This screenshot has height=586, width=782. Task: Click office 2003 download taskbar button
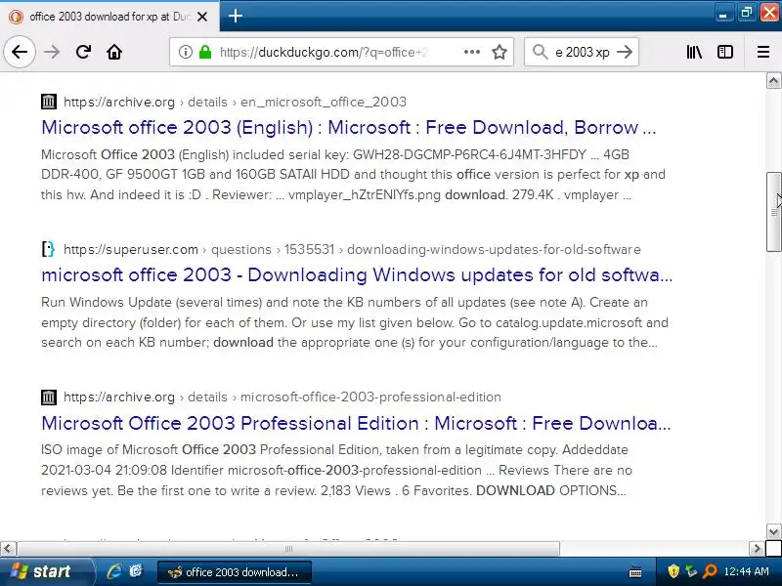click(235, 572)
